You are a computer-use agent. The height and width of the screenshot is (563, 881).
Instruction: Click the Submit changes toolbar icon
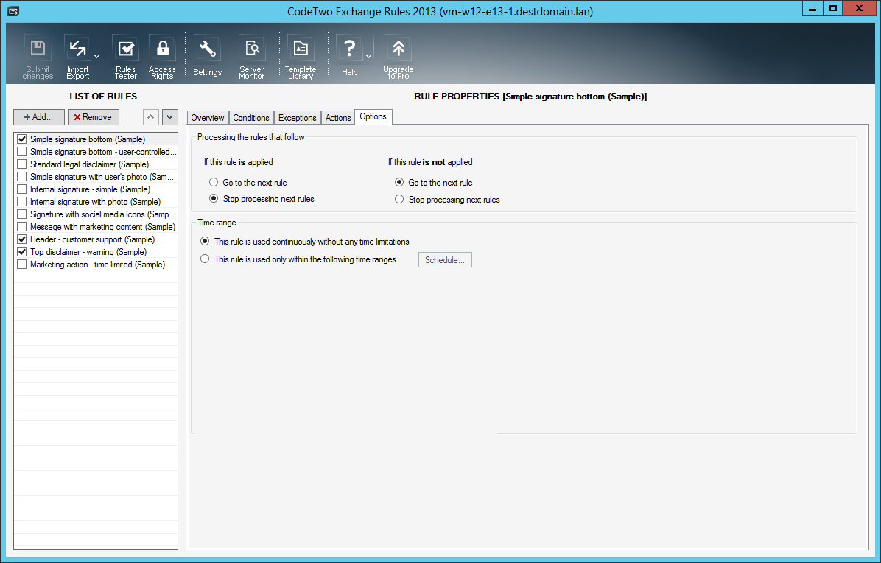click(x=38, y=57)
